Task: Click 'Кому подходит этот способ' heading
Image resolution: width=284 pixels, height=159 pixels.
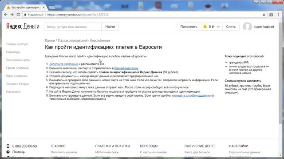Action: click(x=244, y=56)
